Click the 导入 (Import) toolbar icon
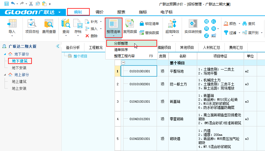 pyautogui.click(x=12, y=24)
